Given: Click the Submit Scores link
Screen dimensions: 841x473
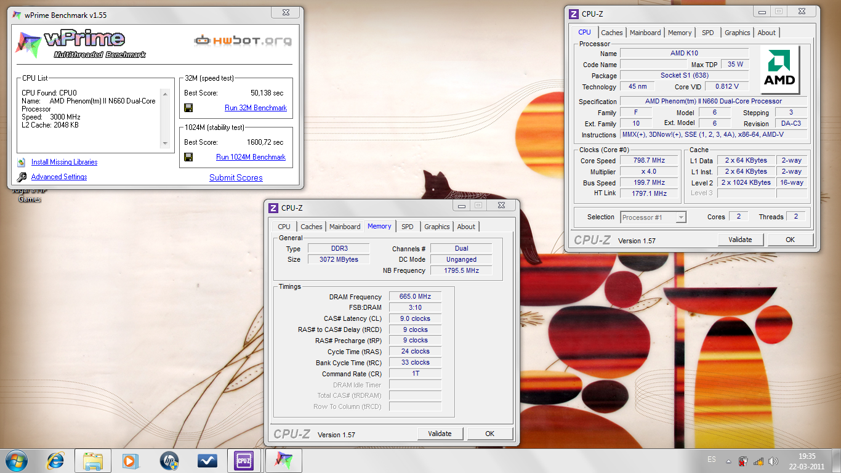Looking at the screenshot, I should point(236,177).
